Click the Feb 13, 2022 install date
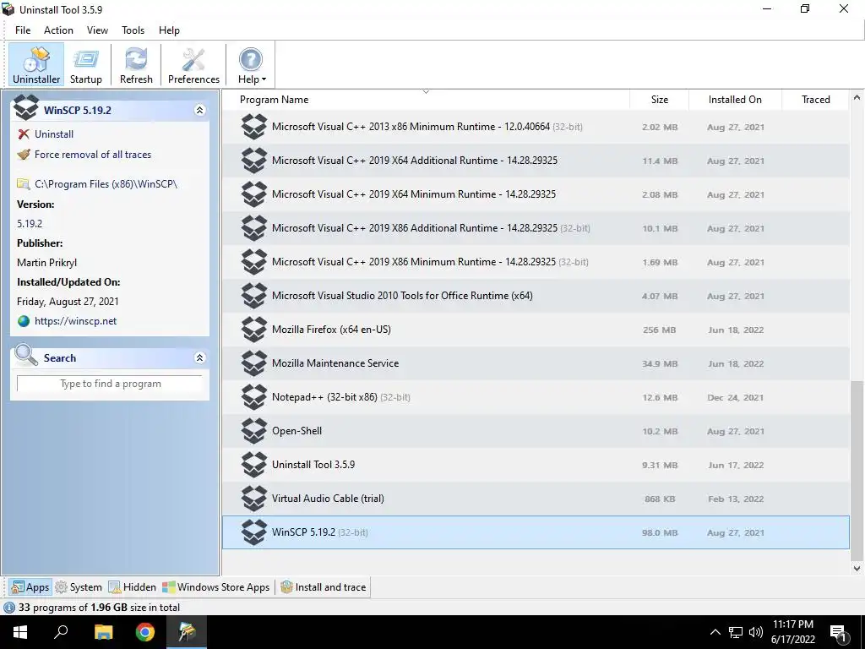 tap(736, 499)
